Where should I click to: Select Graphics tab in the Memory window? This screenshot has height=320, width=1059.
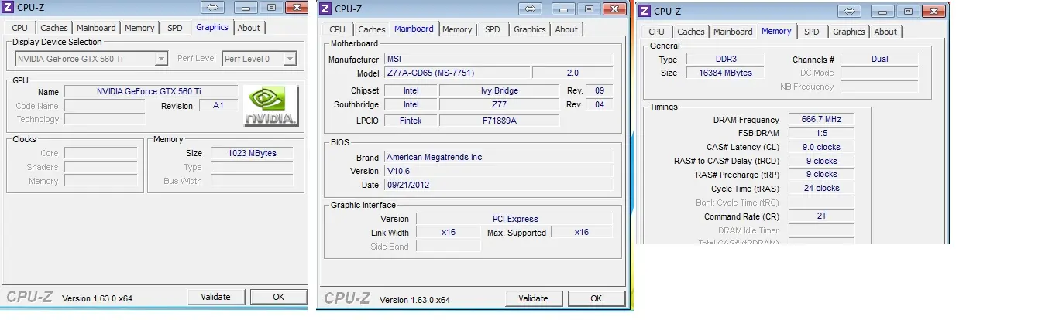[x=849, y=32]
